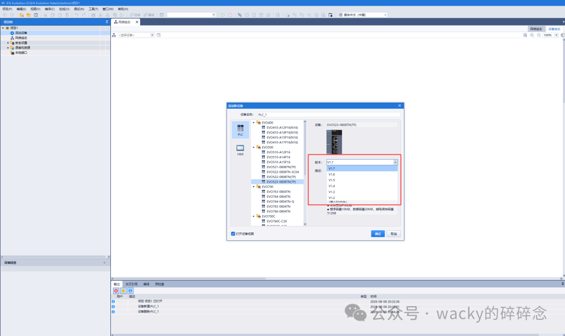Image resolution: width=565 pixels, height=336 pixels.
Task: Click the save disk toolbar icon
Action: (36, 15)
